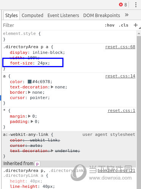Click the struck-through cursor: auto declaration
Image resolution: width=141 pixels, height=189 pixels.
26,145
